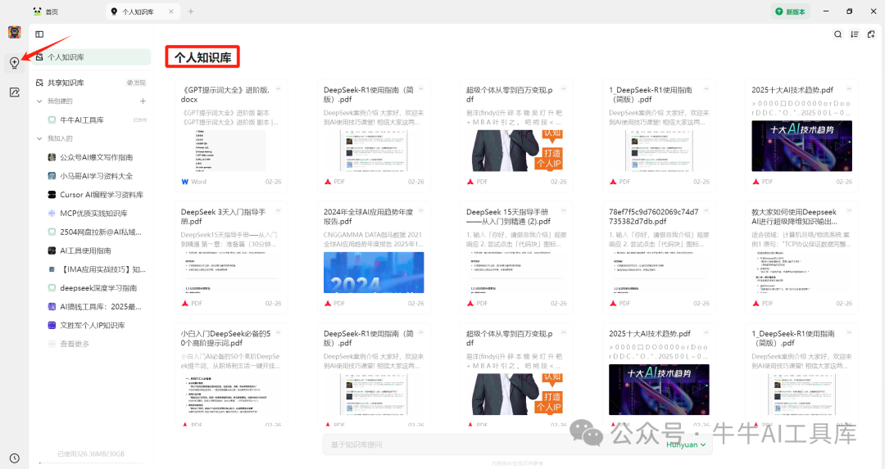Open 教大家如何使用Deepseek document title
This screenshot has height=469, width=885.
click(x=794, y=216)
